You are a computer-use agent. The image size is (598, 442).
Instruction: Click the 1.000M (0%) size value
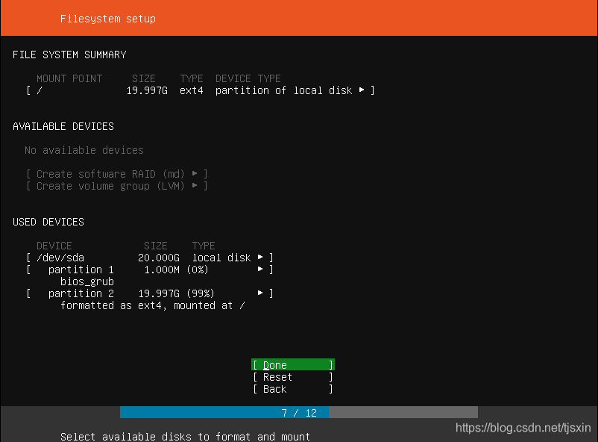pyautogui.click(x=176, y=270)
